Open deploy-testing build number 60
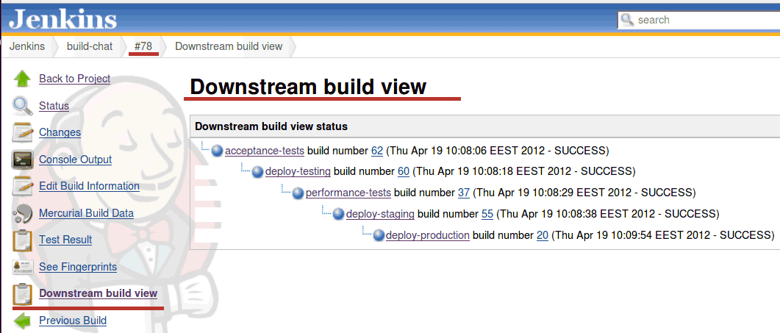Screen dimensions: 780x333 click(404, 172)
